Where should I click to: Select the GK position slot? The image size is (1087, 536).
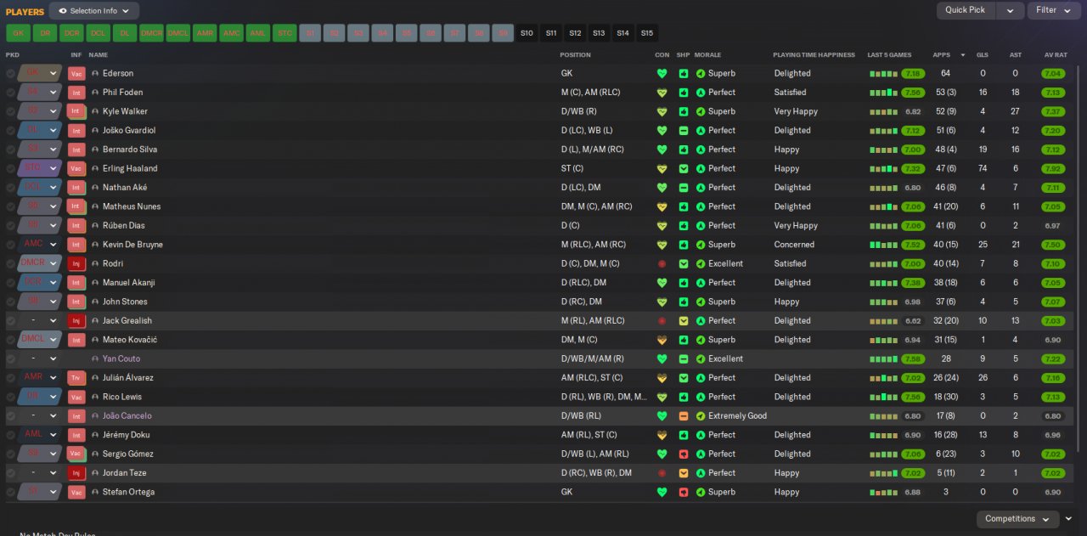pyautogui.click(x=18, y=33)
